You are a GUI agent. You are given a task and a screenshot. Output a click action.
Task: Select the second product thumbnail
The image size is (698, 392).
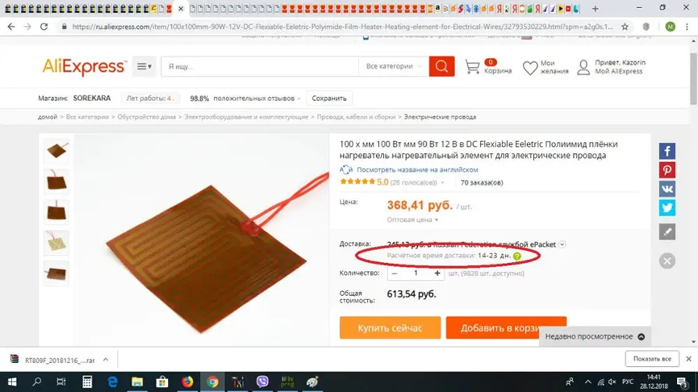point(57,181)
